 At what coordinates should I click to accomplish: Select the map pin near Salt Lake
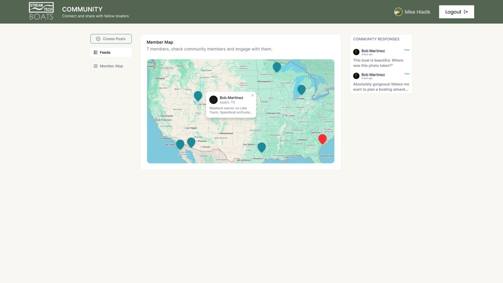tap(198, 96)
